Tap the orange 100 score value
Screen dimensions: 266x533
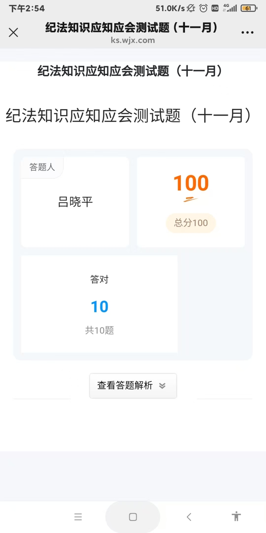point(191,183)
